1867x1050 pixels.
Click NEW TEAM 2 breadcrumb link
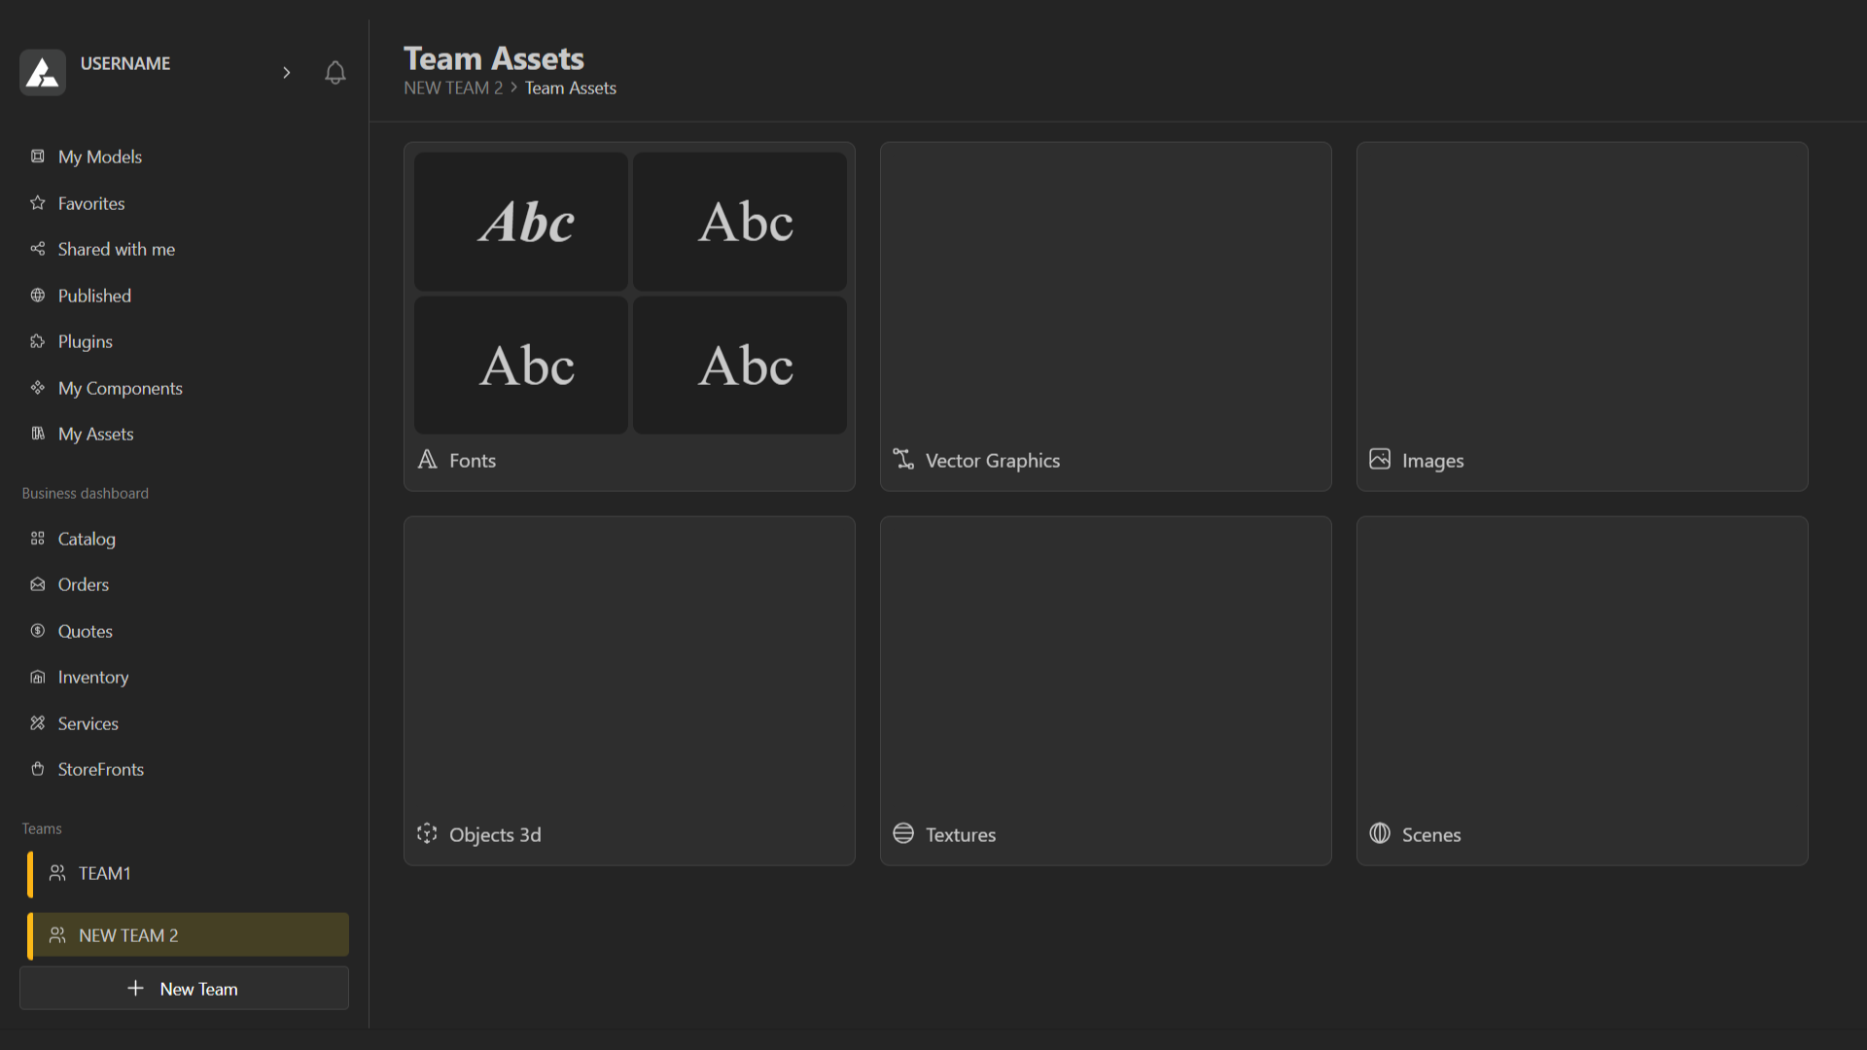point(453,88)
